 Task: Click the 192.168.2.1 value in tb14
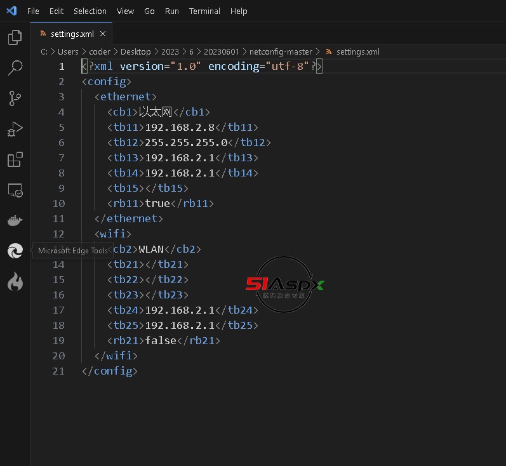[x=180, y=173]
